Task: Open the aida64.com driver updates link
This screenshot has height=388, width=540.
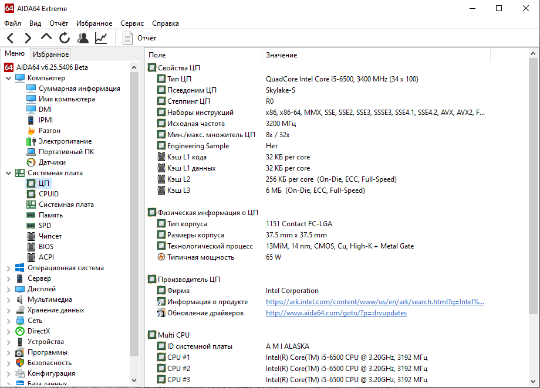Action: (x=336, y=313)
